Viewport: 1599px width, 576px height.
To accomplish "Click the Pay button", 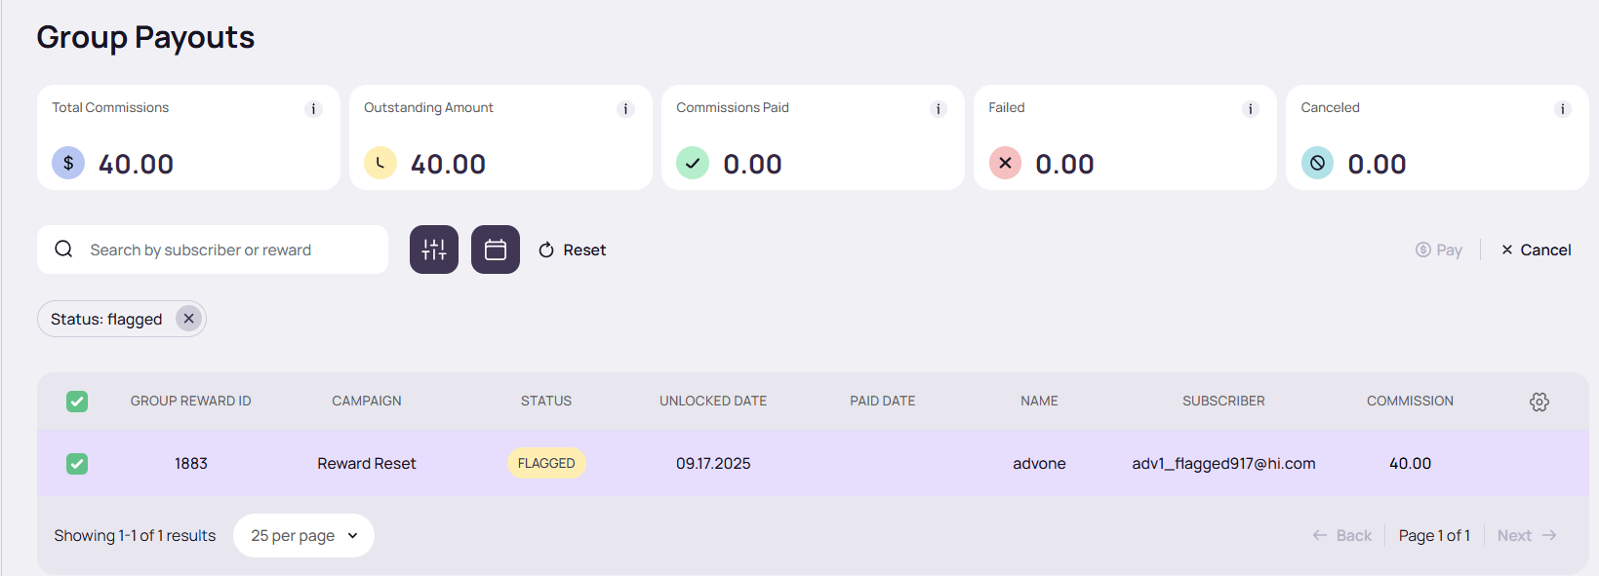I will (x=1439, y=250).
